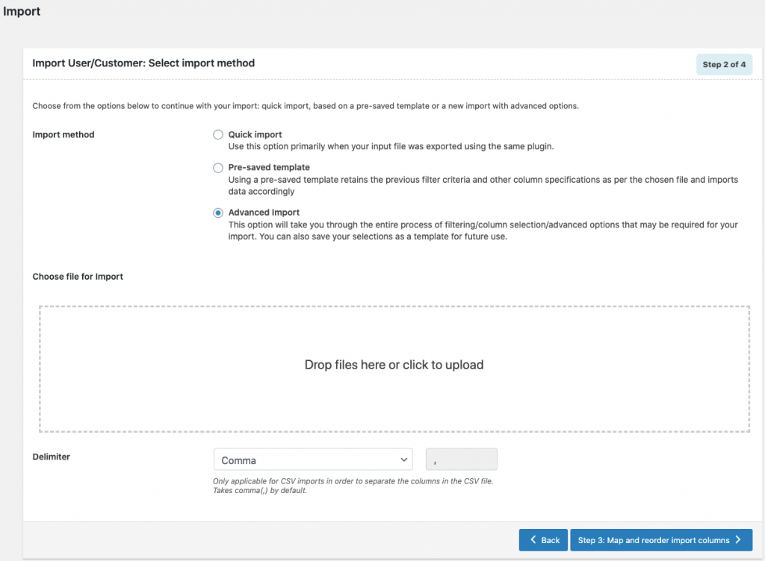765x561 pixels.
Task: Click the Import page title
Action: pos(22,11)
